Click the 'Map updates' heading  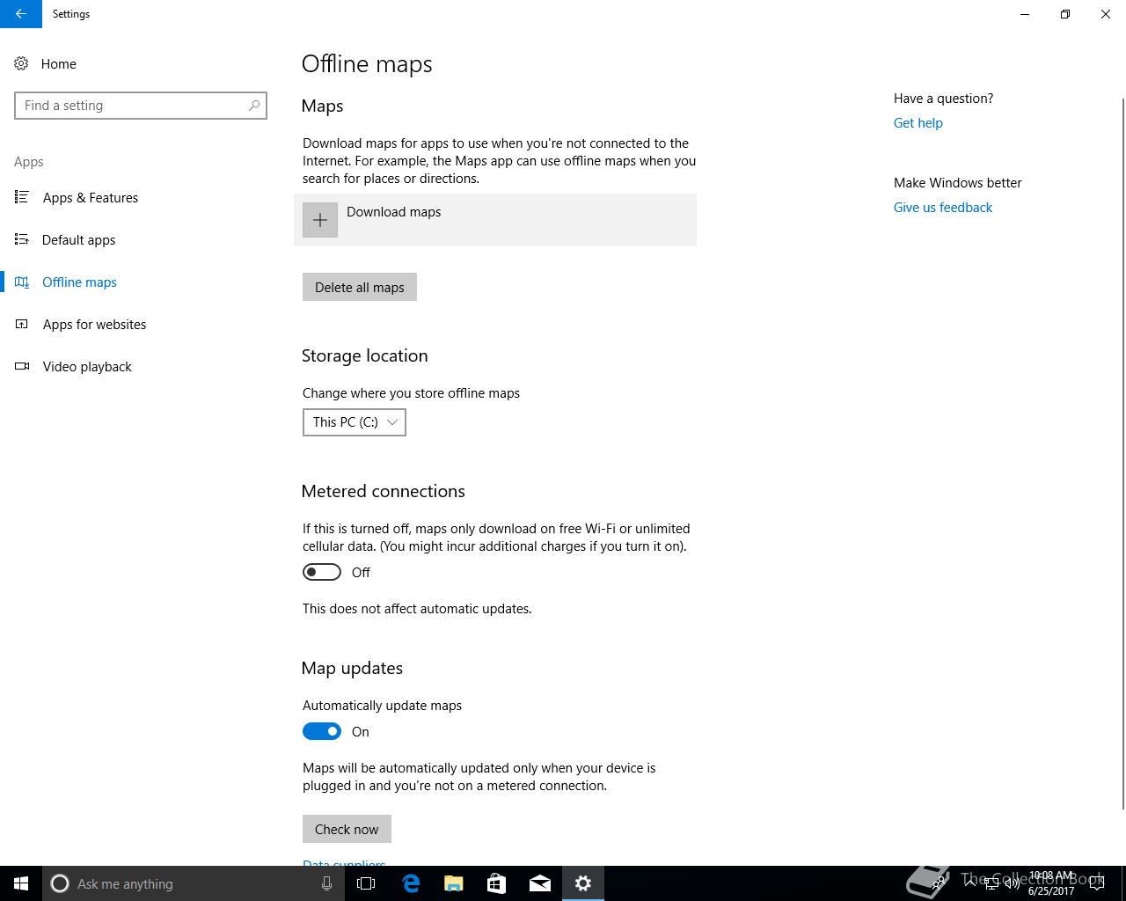352,668
